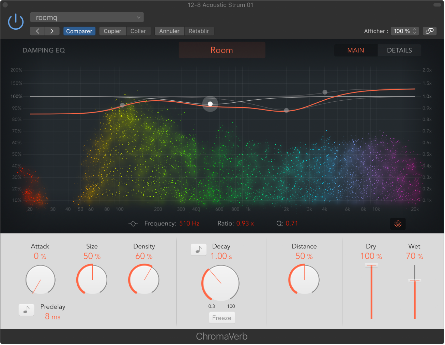Image resolution: width=445 pixels, height=345 pixels.
Task: Go to next preset with right arrow
Action: click(52, 31)
